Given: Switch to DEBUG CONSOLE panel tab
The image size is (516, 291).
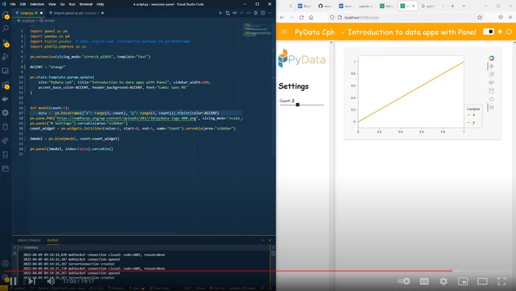Looking at the screenshot, I should click(29, 240).
